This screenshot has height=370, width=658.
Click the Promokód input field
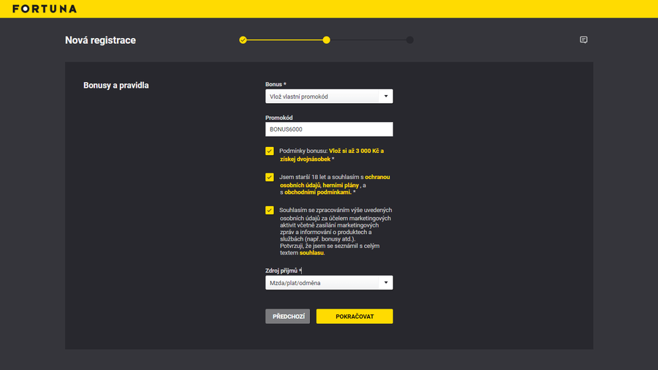329,129
